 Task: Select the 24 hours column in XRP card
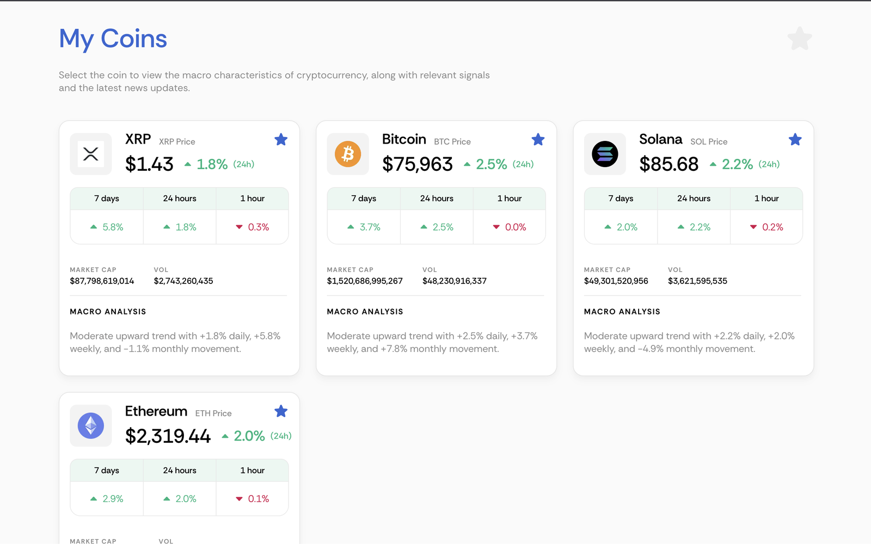180,199
